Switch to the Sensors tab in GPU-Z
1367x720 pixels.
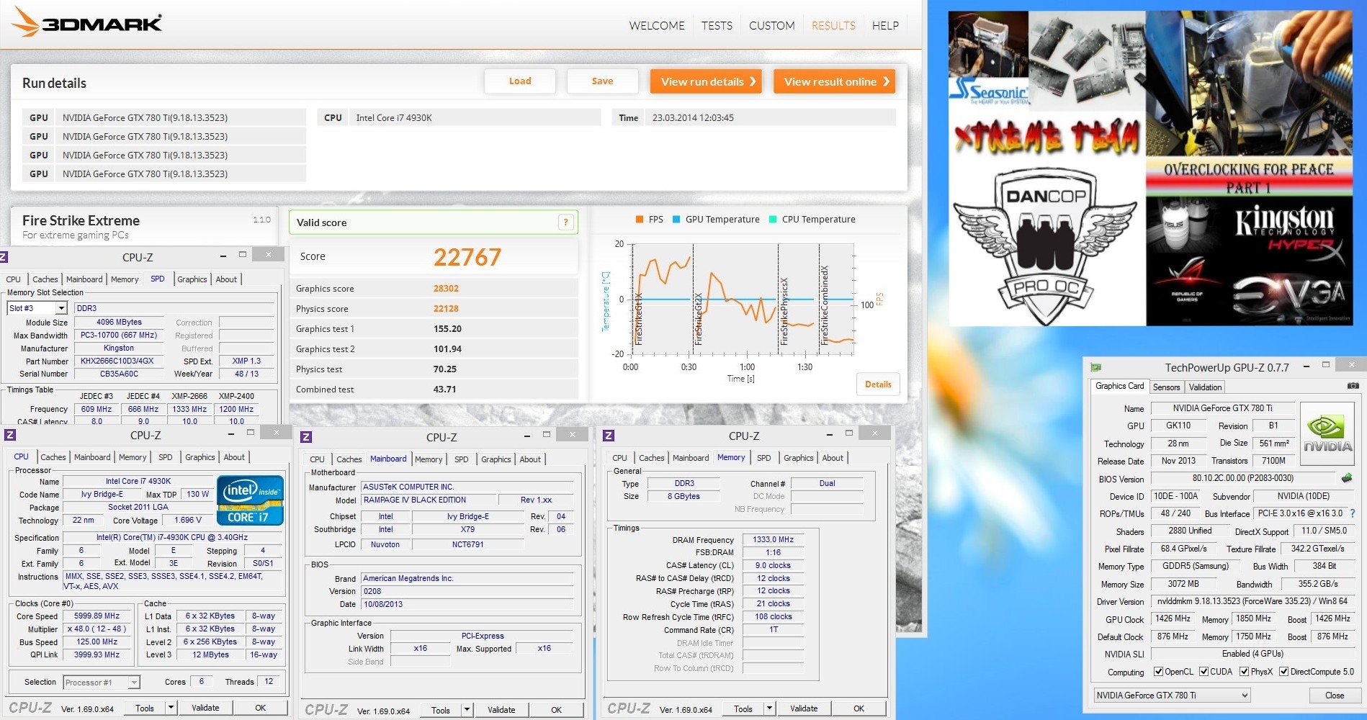[1166, 387]
